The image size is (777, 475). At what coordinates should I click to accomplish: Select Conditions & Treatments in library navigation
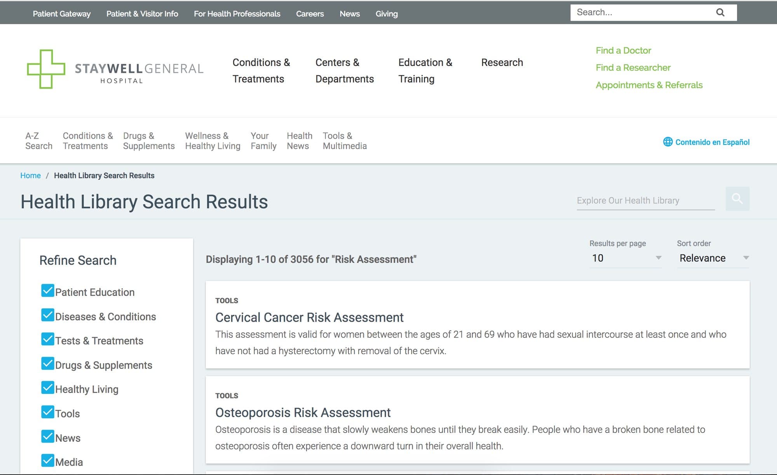click(x=88, y=141)
